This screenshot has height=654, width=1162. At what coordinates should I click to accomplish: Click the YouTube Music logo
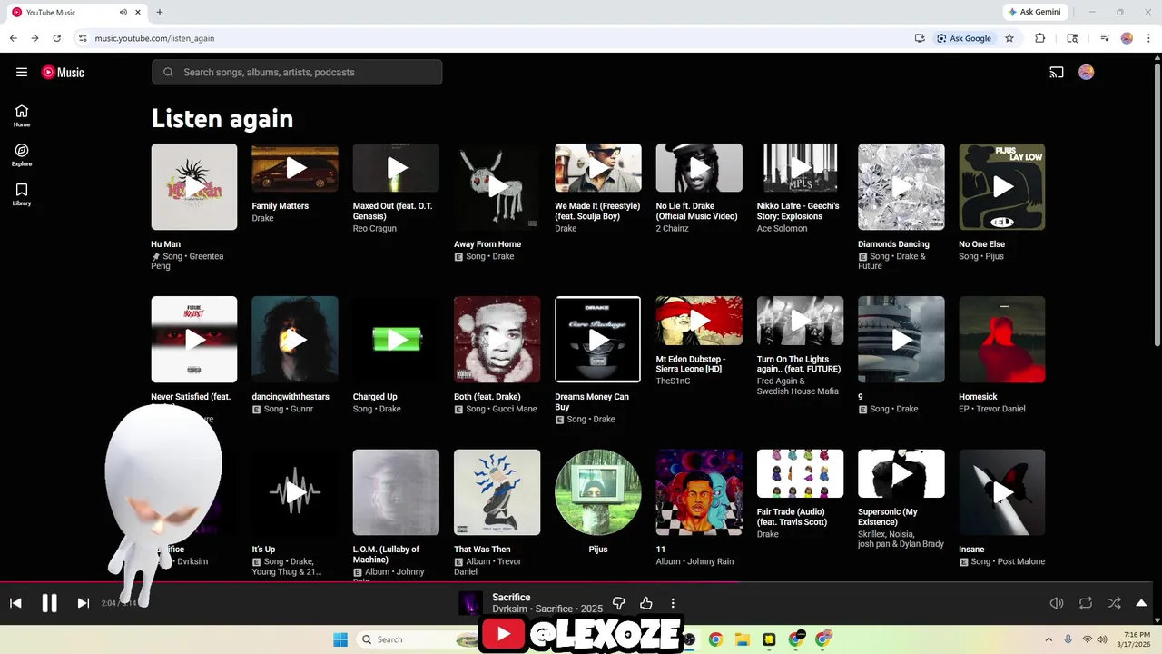63,73
